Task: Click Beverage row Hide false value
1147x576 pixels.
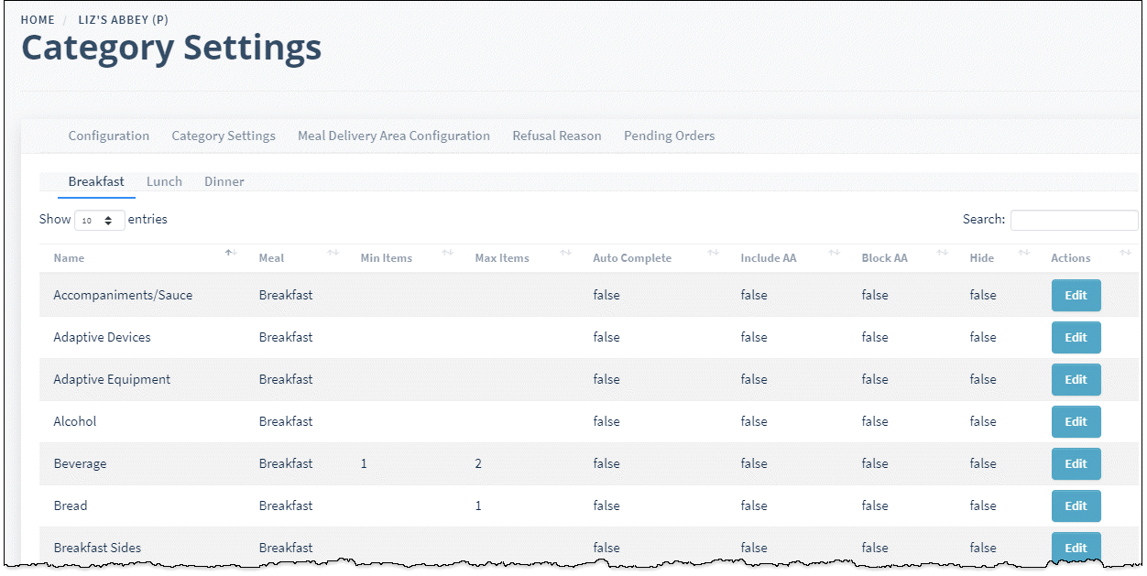Action: [983, 463]
